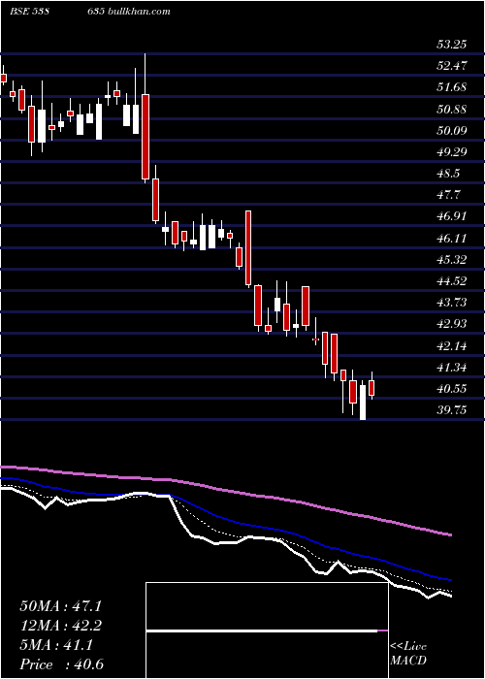Image resolution: width=485 pixels, height=679 pixels.
Task: Click the 50.09 price axis label
Action: point(452,130)
